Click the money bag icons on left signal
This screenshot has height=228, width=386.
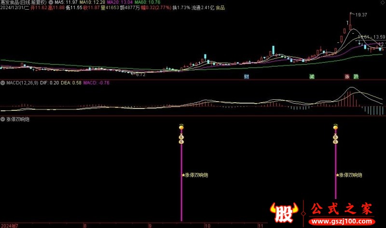[x=181, y=139]
